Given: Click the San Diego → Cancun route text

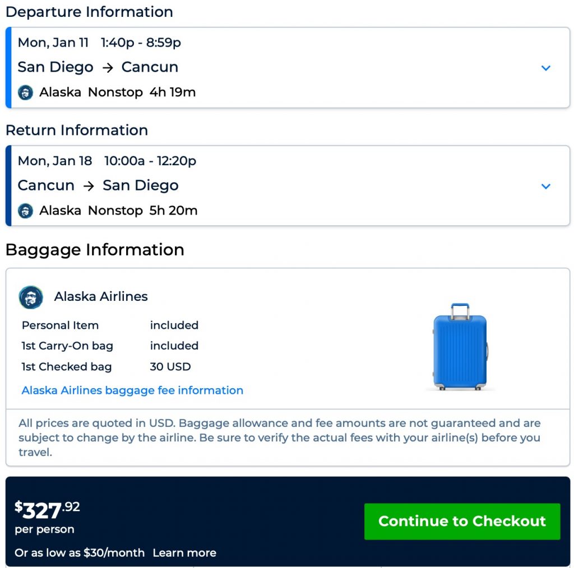Looking at the screenshot, I should pos(98,67).
